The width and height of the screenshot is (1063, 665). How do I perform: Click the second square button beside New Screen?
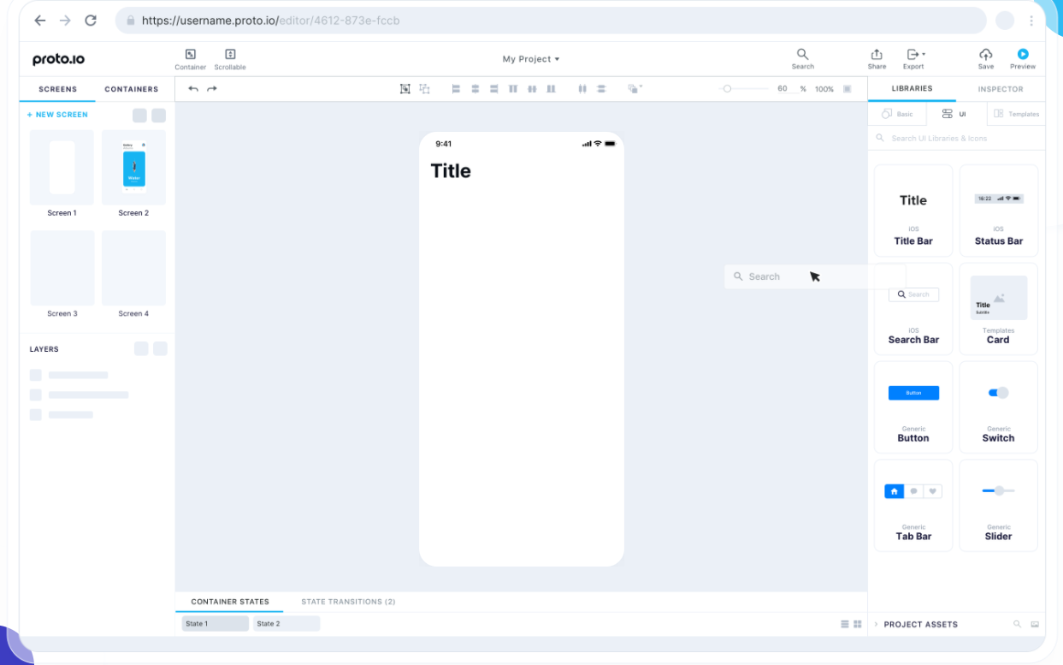click(158, 115)
